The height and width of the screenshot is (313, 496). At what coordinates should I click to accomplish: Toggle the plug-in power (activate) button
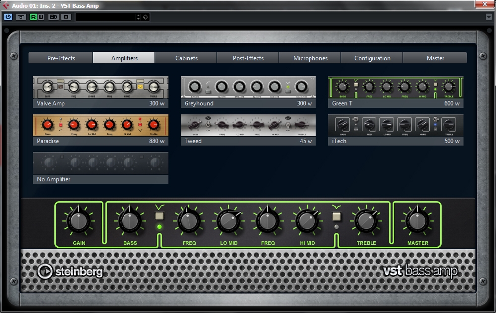click(x=8, y=17)
